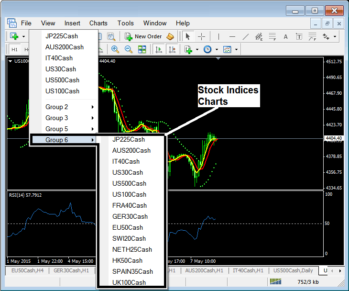
Task: Choose the trendline drawing tool
Action: click(246, 36)
